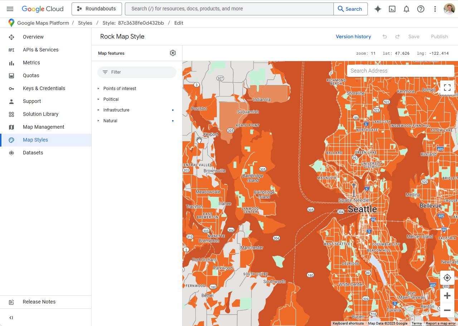Click the Map Management map icon
The width and height of the screenshot is (458, 326).
pos(11,127)
